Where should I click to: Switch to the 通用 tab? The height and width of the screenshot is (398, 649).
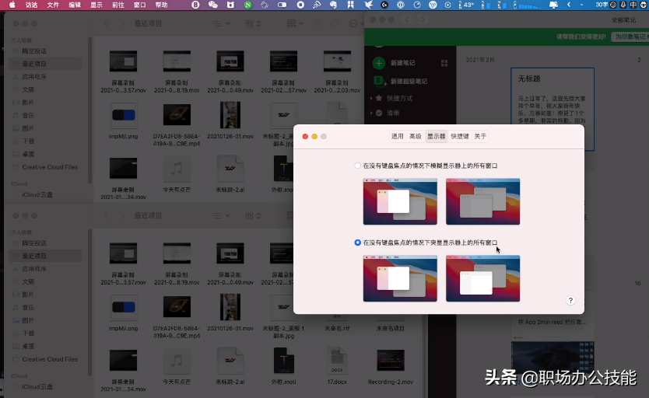[398, 136]
